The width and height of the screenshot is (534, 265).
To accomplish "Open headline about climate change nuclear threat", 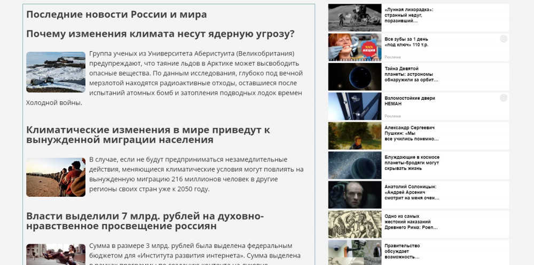I will (160, 34).
